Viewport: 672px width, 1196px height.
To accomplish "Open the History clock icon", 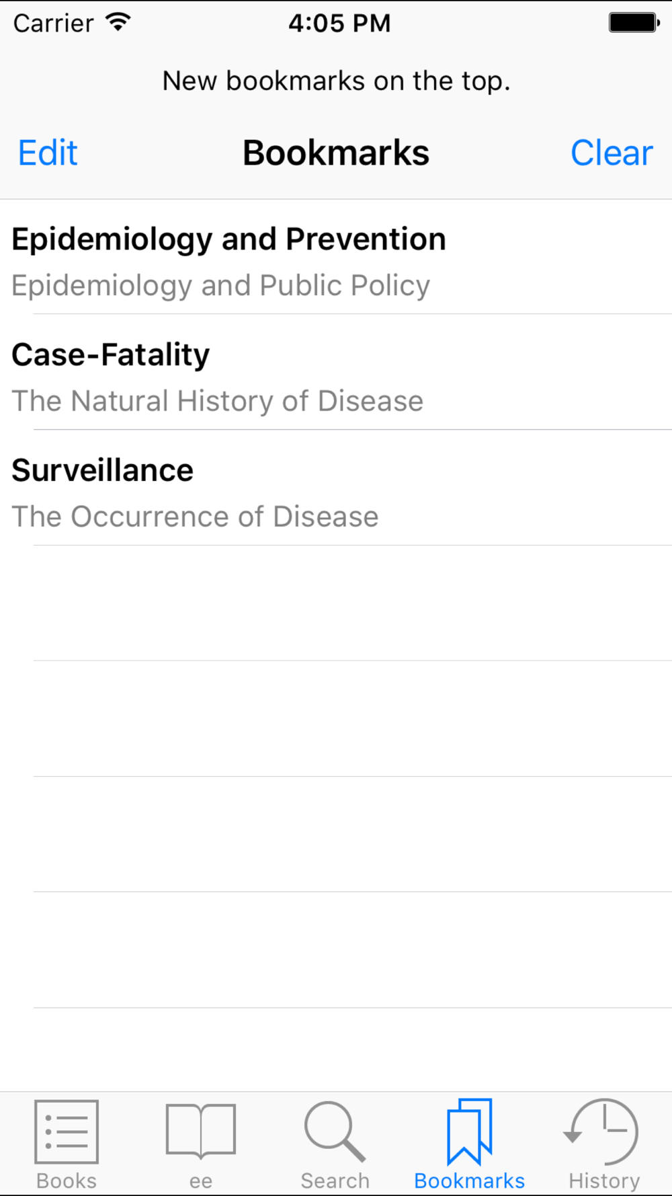I will pyautogui.click(x=601, y=1131).
